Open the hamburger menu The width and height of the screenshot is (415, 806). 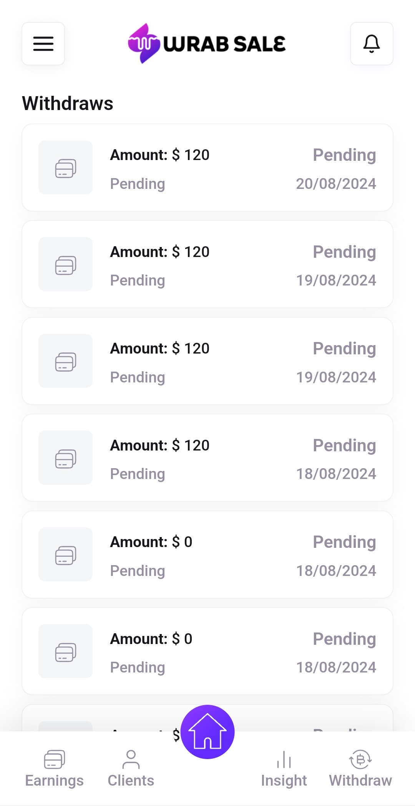pyautogui.click(x=43, y=43)
